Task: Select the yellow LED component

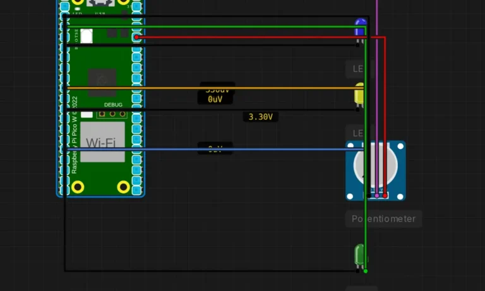Action: pos(359,94)
